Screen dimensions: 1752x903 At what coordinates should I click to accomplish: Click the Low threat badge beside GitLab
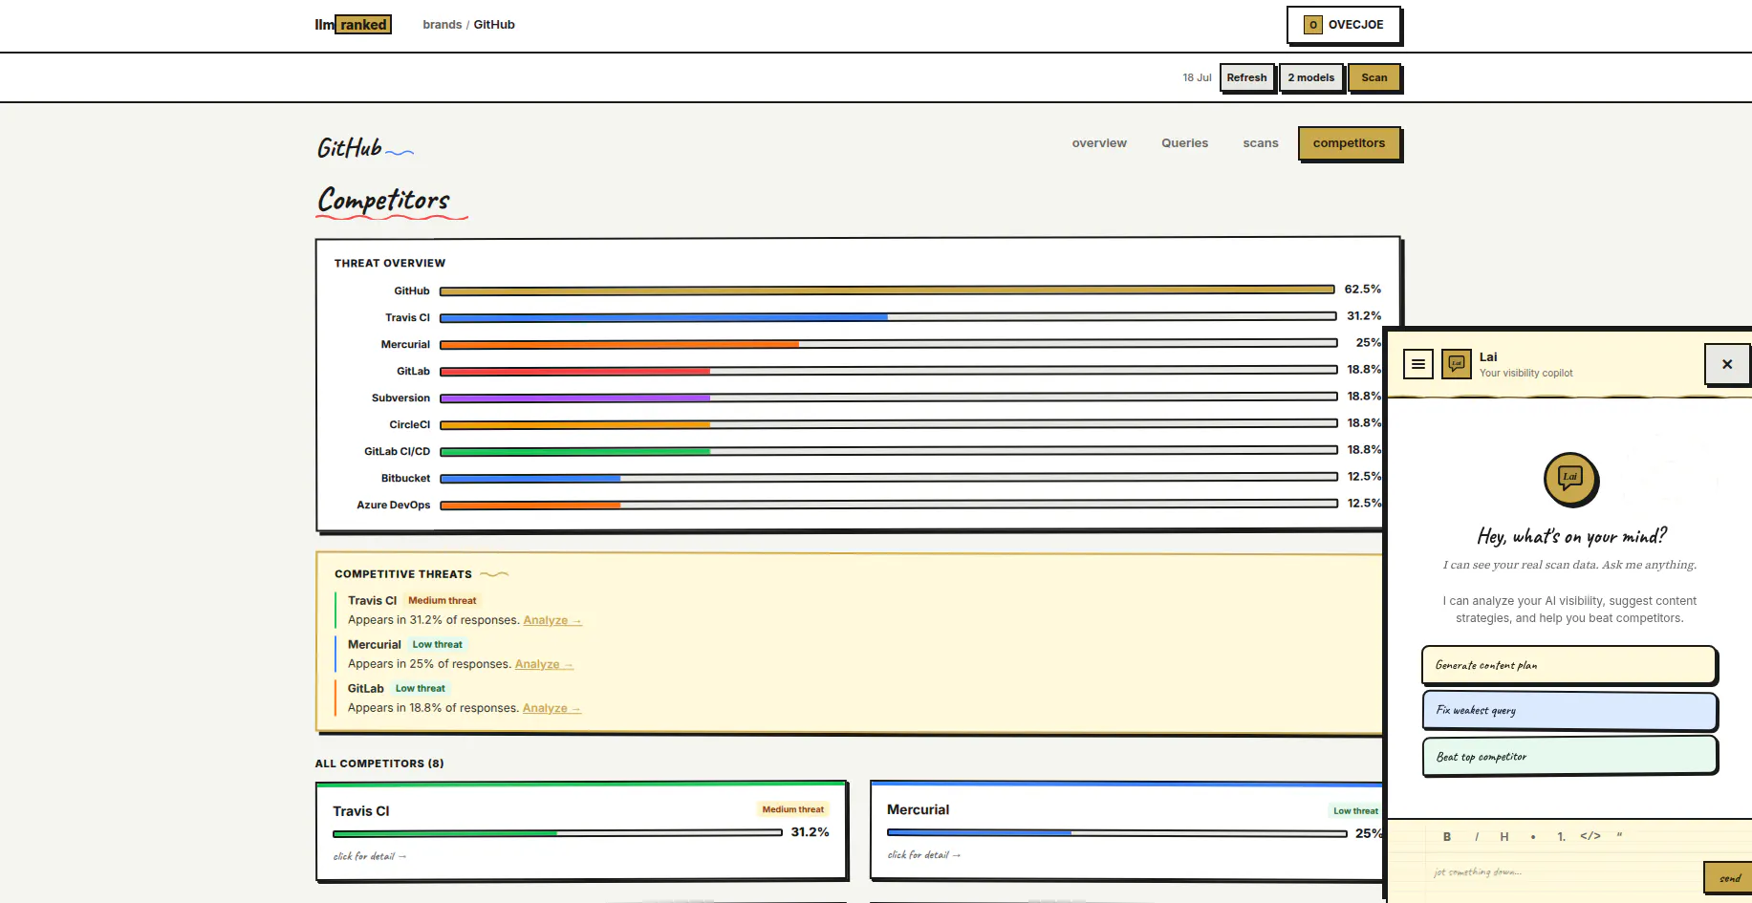(x=421, y=688)
